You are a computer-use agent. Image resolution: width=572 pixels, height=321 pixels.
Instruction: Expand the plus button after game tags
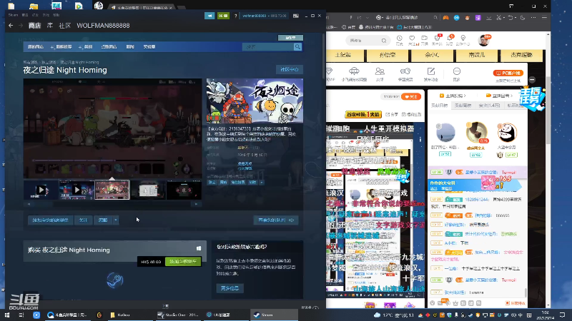(262, 183)
